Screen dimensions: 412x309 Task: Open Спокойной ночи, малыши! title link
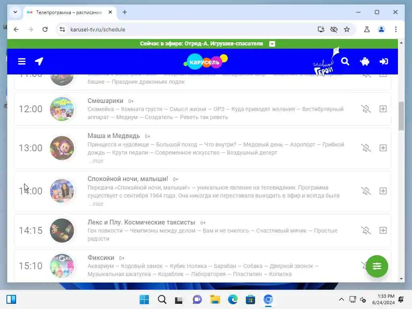[x=128, y=179]
